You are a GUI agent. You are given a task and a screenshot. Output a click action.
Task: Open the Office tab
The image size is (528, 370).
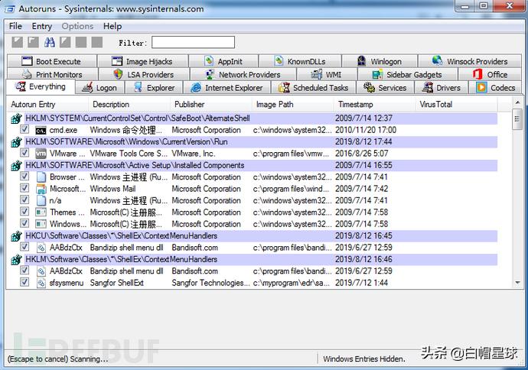(490, 74)
